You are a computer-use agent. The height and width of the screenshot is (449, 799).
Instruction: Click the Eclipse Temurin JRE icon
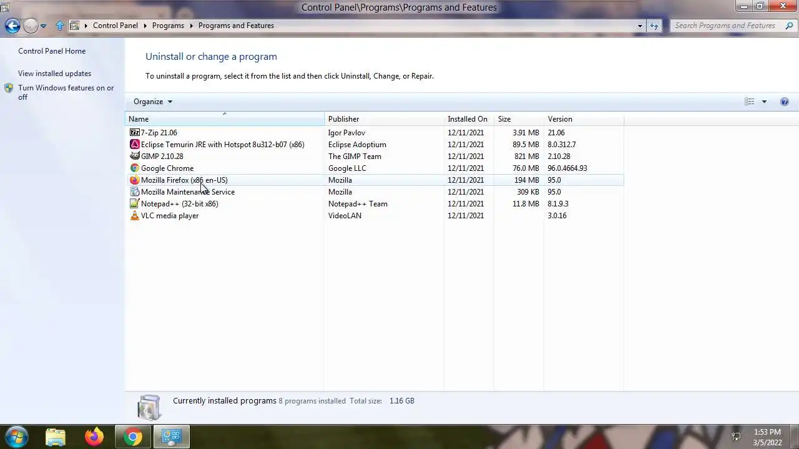tap(134, 144)
